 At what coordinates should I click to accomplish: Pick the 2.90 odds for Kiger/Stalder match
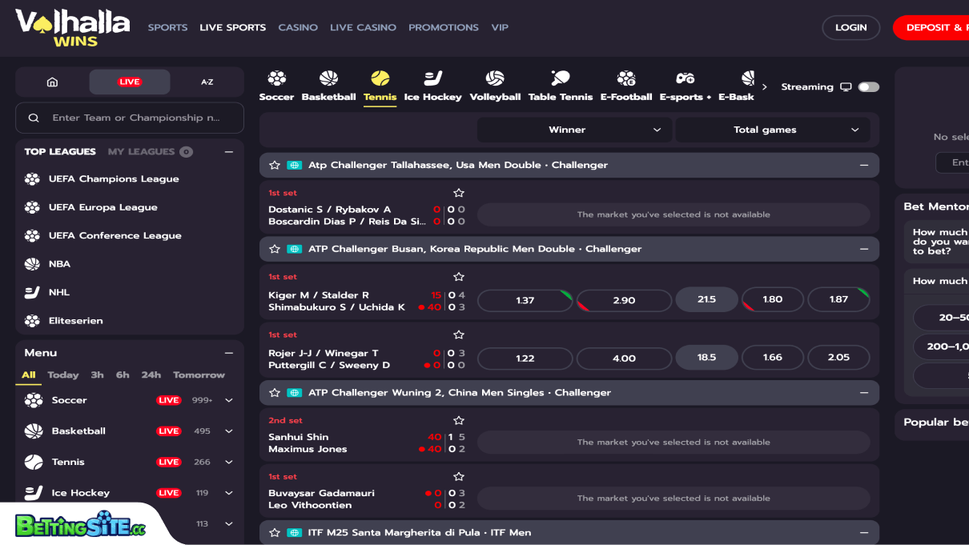[624, 300]
